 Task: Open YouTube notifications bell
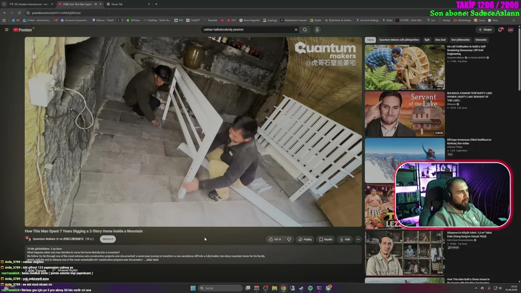coord(501,30)
